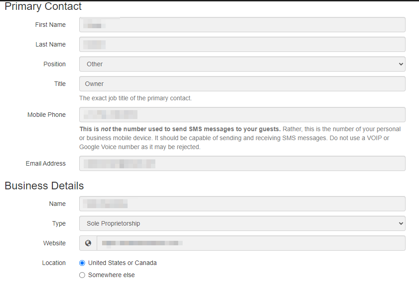Select the United States or Canada radio button

(82, 263)
